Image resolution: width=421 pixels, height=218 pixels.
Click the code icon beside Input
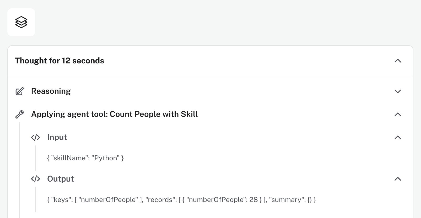[36, 137]
